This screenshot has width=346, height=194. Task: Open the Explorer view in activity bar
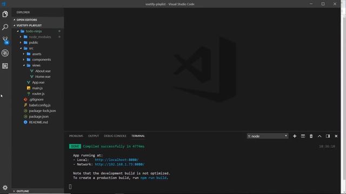coord(5,15)
